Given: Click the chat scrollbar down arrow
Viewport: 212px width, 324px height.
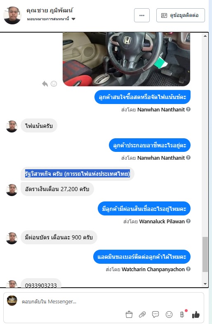Looking at the screenshot, I should [x=205, y=284].
